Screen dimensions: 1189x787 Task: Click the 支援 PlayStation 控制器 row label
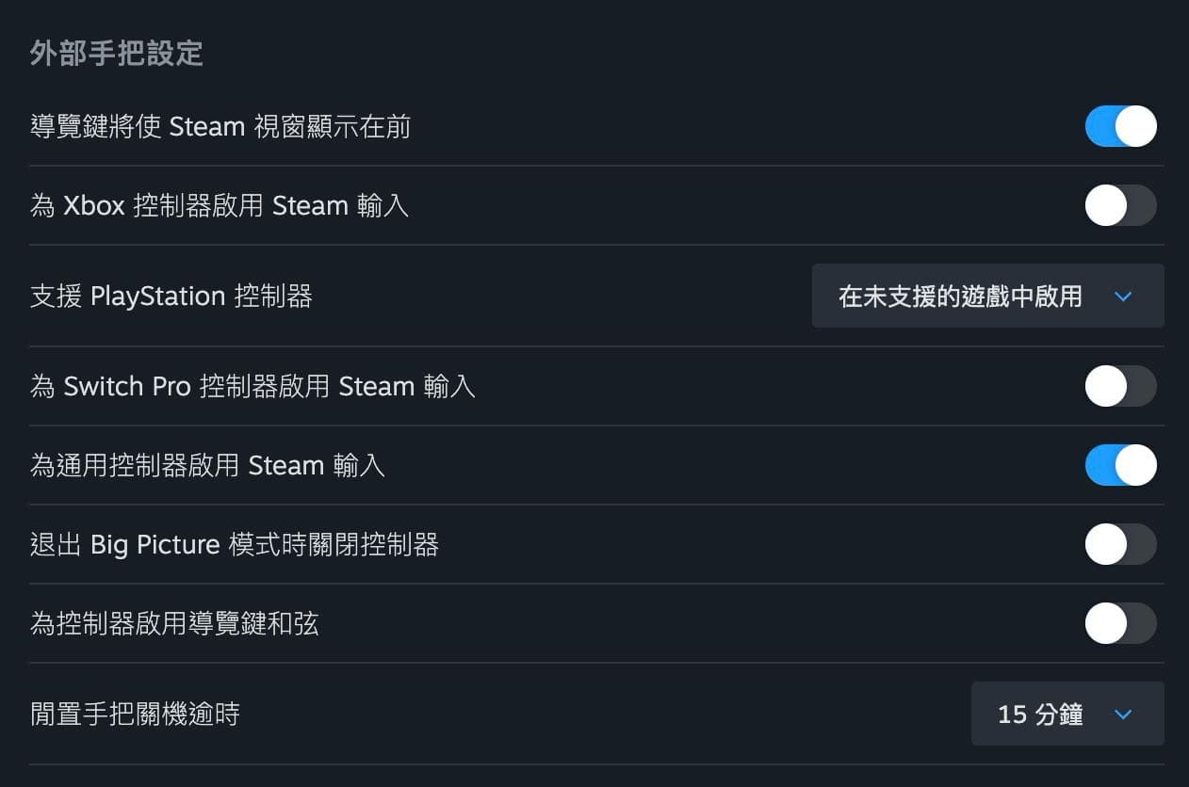(x=172, y=296)
